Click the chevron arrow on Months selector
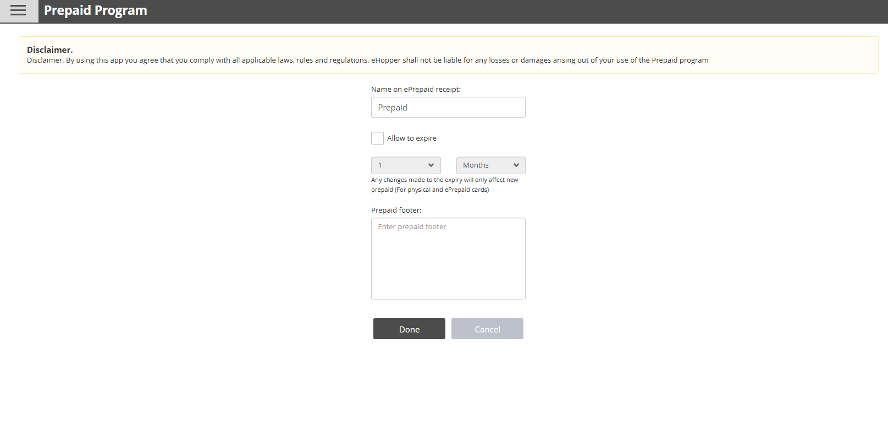Viewport: 888px width, 438px height. pyautogui.click(x=516, y=165)
